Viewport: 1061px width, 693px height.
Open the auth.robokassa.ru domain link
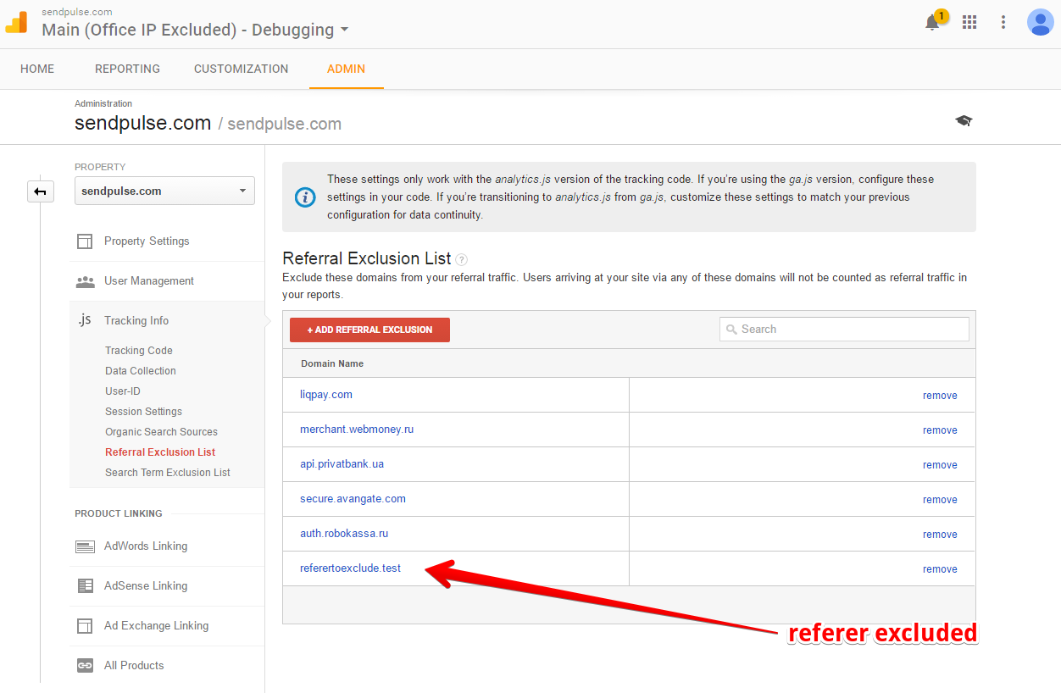click(344, 534)
